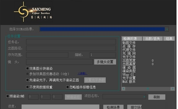Click the 任务名 input field
This screenshot has width=178, height=109.
(x=71, y=42)
